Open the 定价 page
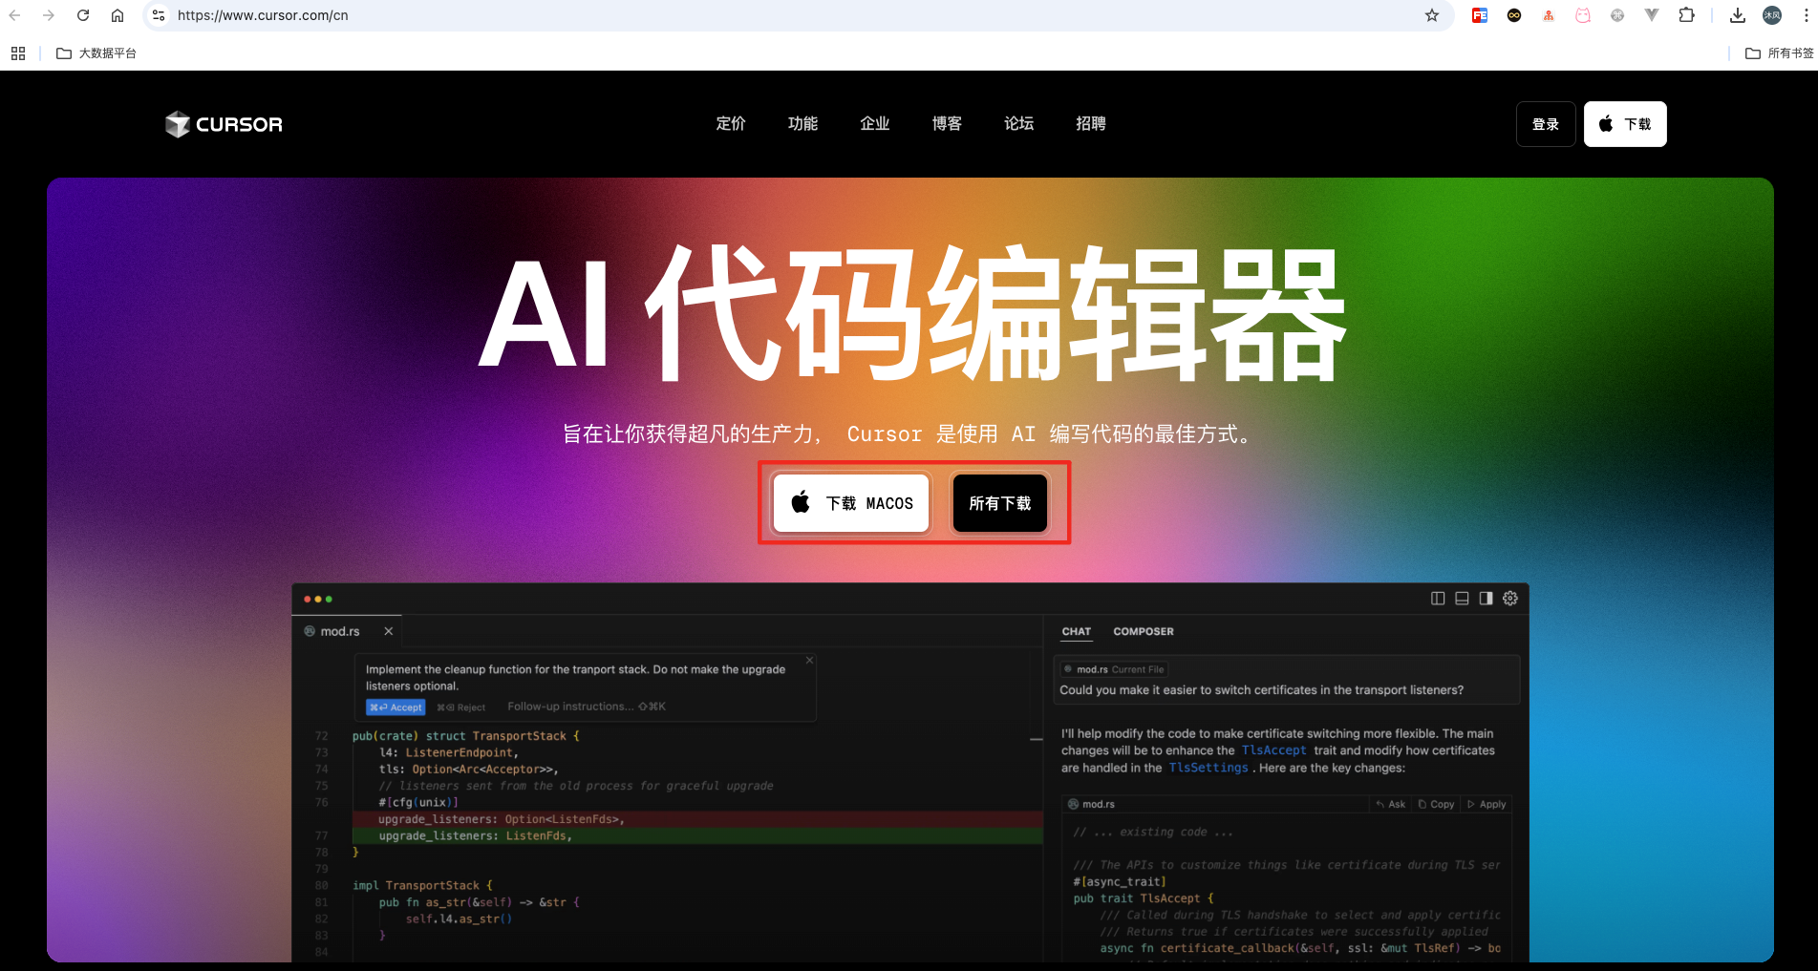The image size is (1818, 971). click(x=731, y=124)
